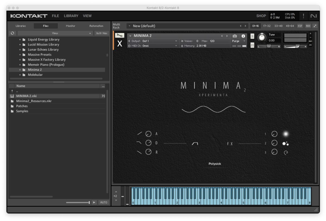Click the FX 3 spiral icon
This screenshot has width=326, height=221.
coord(286,153)
